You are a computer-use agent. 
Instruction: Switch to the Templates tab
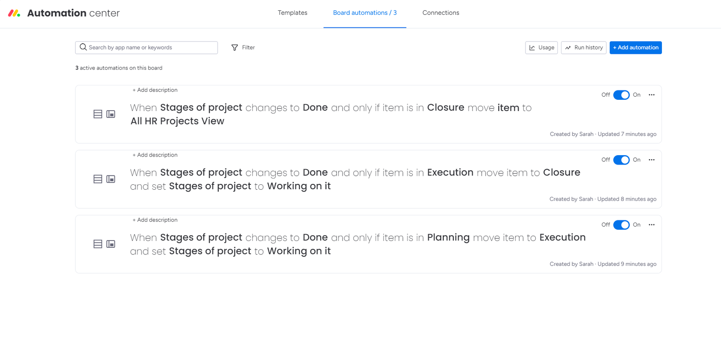(x=292, y=13)
